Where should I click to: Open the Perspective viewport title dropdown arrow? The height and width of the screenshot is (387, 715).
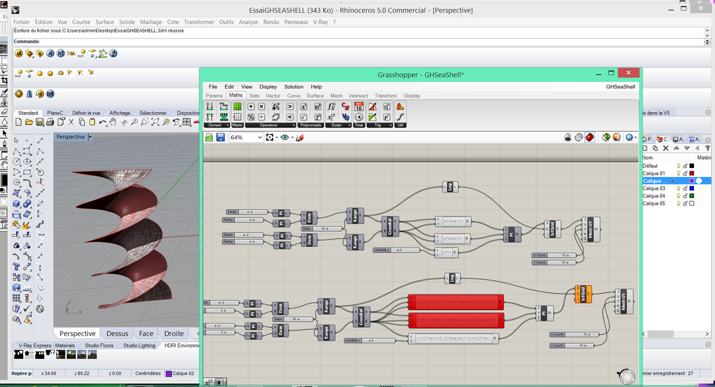[90, 137]
